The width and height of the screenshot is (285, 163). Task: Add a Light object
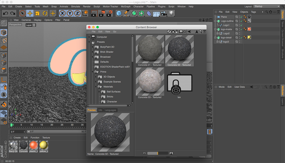[171, 13]
